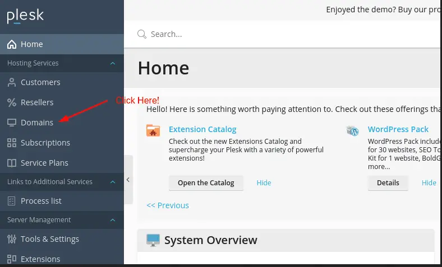Click the Home house icon in sidebar
Viewport: 442px width, 267px height.
[x=12, y=44]
